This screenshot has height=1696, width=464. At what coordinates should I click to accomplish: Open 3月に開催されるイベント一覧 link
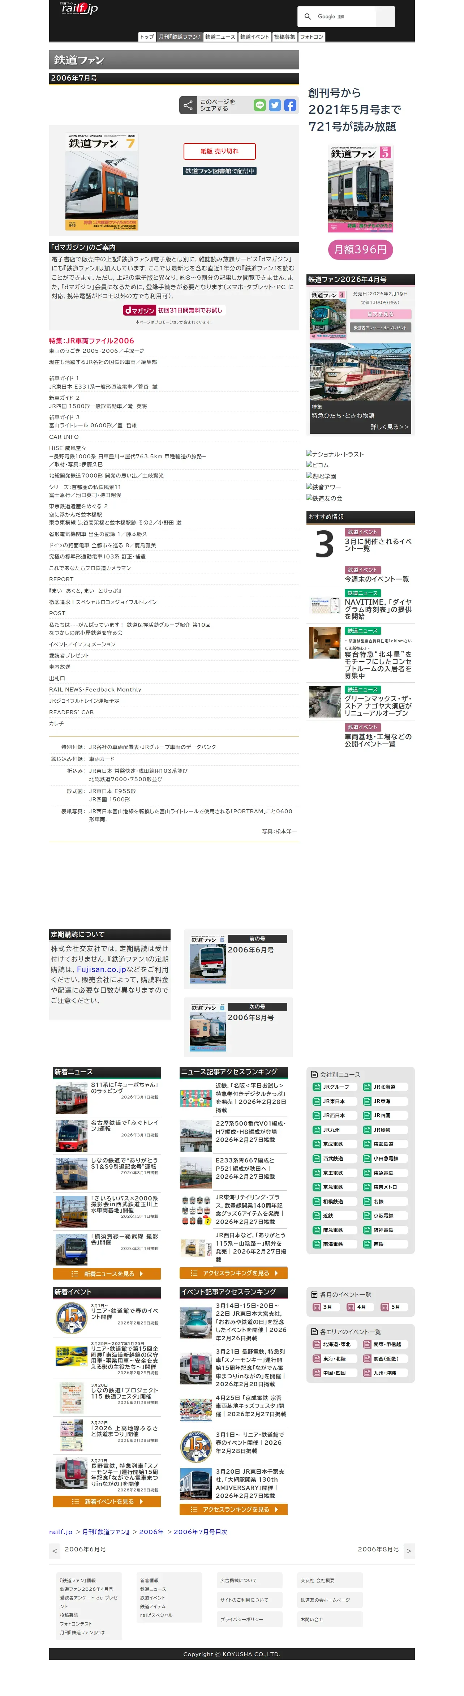378,545
